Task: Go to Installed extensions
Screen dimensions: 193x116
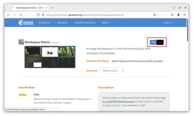Action: point(85,23)
